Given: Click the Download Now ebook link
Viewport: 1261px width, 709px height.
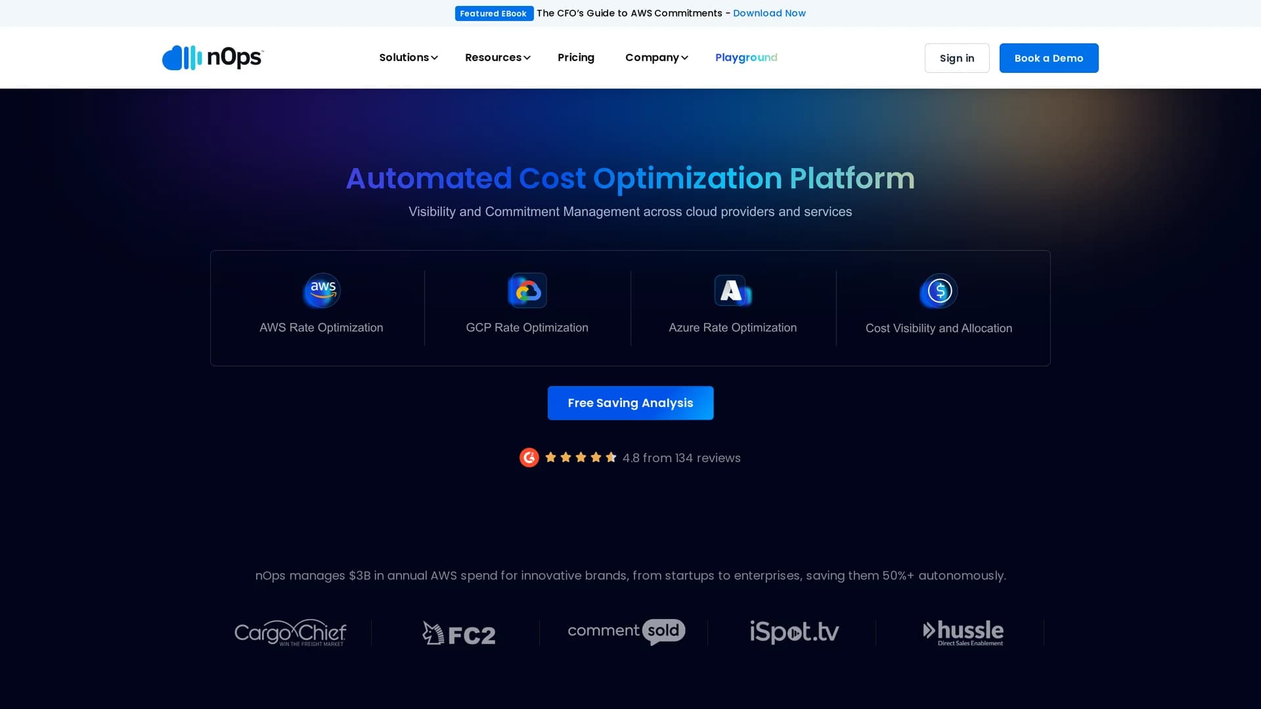Looking at the screenshot, I should (x=769, y=13).
